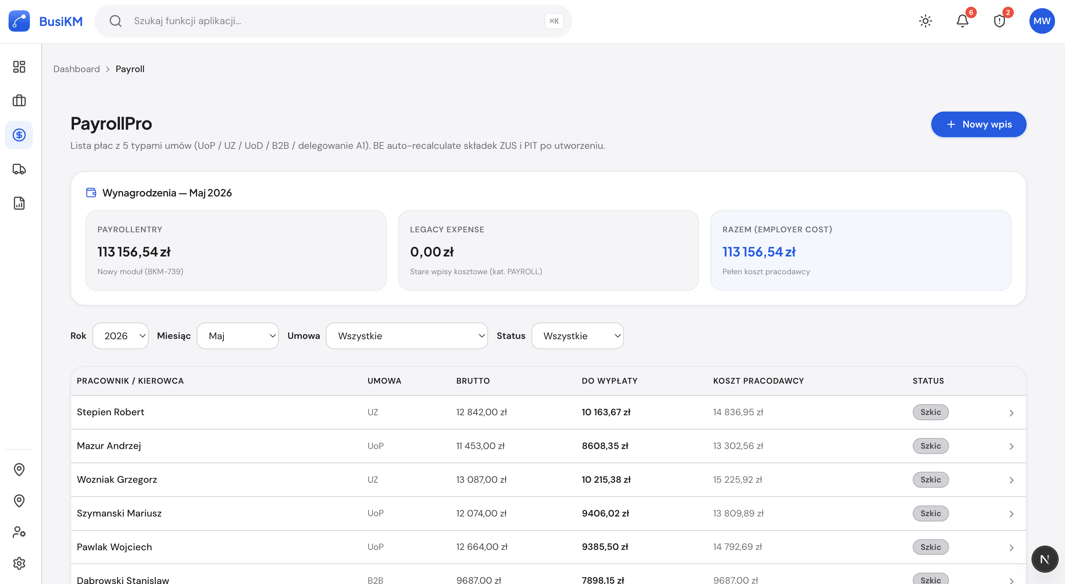Click the PayrollPro page heading
The image size is (1065, 584).
tap(111, 124)
